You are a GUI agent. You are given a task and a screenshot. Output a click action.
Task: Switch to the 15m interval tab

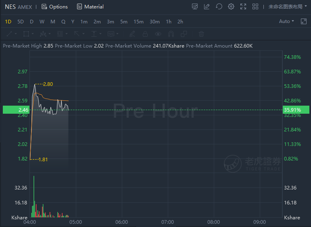pos(138,22)
